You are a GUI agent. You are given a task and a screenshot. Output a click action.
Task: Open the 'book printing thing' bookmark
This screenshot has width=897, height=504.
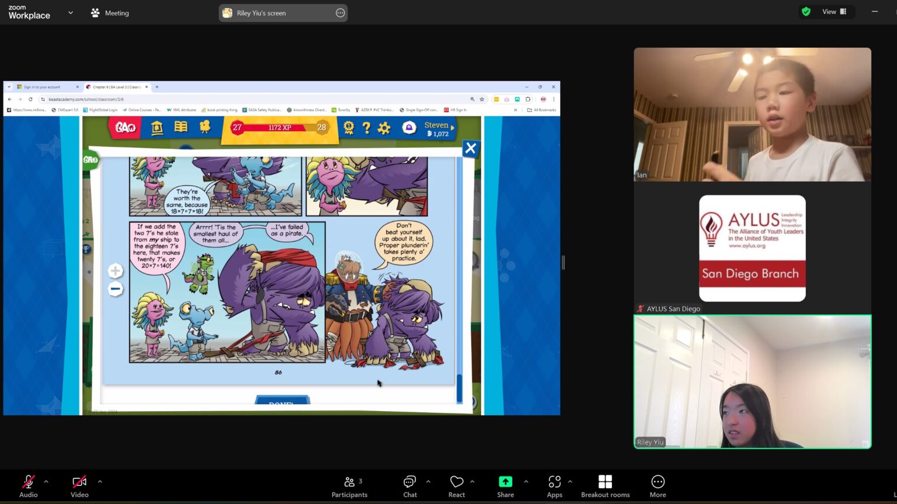(220, 110)
